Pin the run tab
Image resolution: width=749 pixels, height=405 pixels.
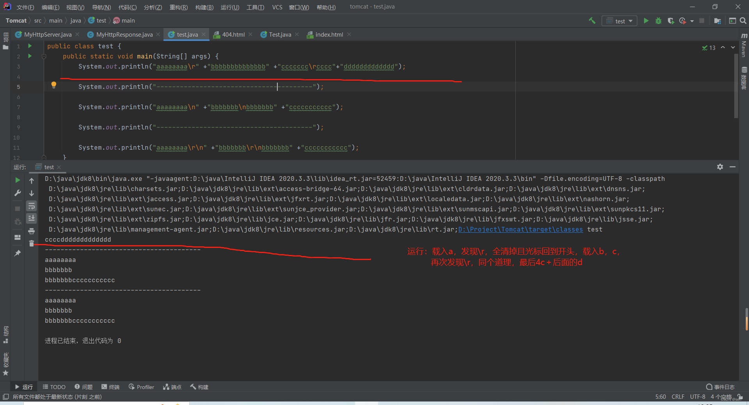tap(17, 253)
